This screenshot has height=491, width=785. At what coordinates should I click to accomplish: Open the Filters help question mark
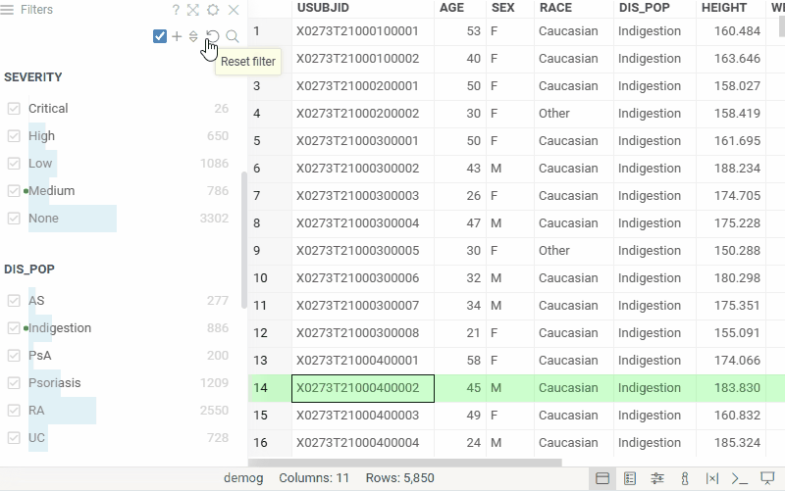(176, 10)
